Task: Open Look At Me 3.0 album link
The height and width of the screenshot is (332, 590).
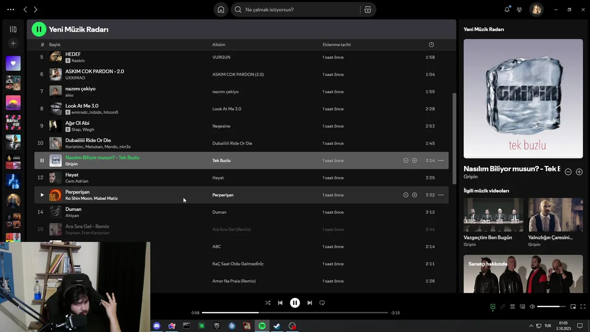Action: point(227,109)
